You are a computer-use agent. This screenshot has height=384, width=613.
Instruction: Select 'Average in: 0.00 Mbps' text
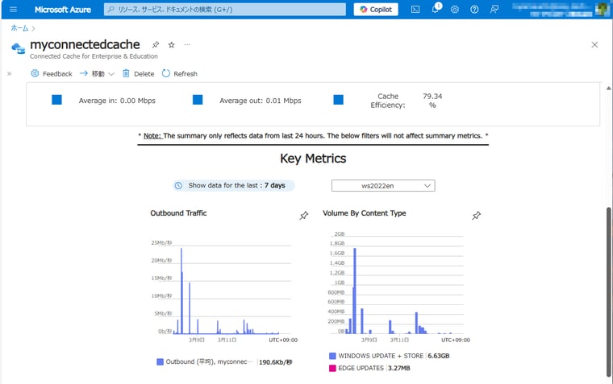click(x=117, y=101)
